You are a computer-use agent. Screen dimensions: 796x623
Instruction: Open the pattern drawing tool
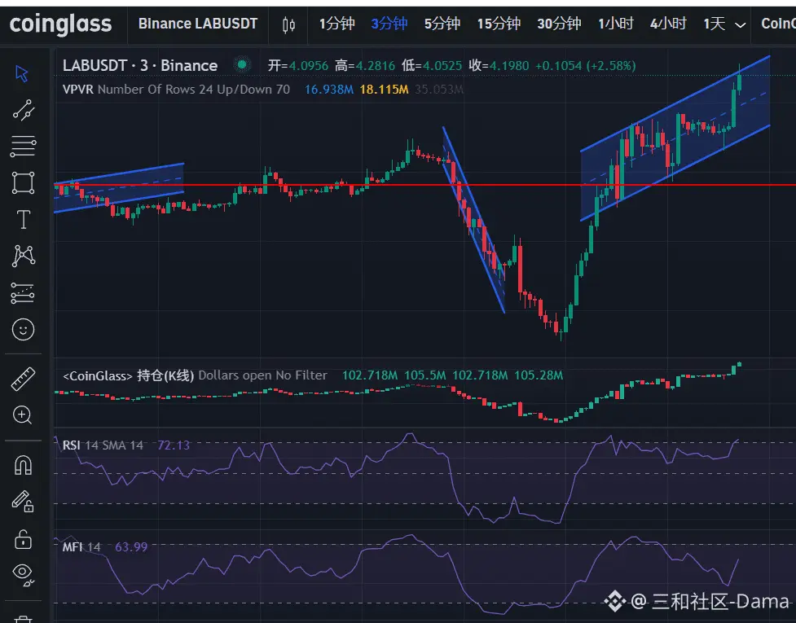coord(23,256)
